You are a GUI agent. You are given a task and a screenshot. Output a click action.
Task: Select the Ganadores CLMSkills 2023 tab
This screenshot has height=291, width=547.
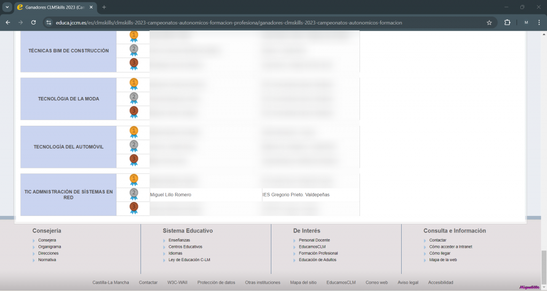pyautogui.click(x=55, y=7)
